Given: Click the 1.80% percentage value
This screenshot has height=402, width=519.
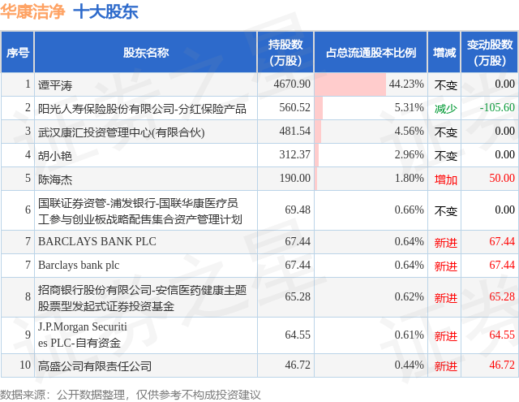Looking at the screenshot, I should pyautogui.click(x=409, y=178).
